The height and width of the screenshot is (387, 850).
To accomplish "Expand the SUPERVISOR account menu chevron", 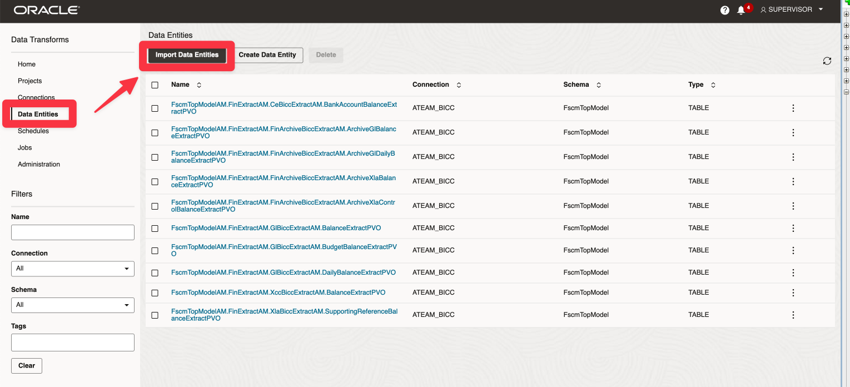I will pos(820,9).
